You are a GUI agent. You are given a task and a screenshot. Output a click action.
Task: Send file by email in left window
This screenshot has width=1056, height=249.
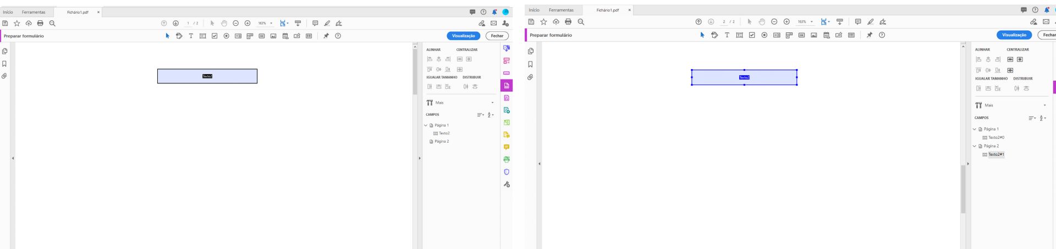[x=494, y=24]
